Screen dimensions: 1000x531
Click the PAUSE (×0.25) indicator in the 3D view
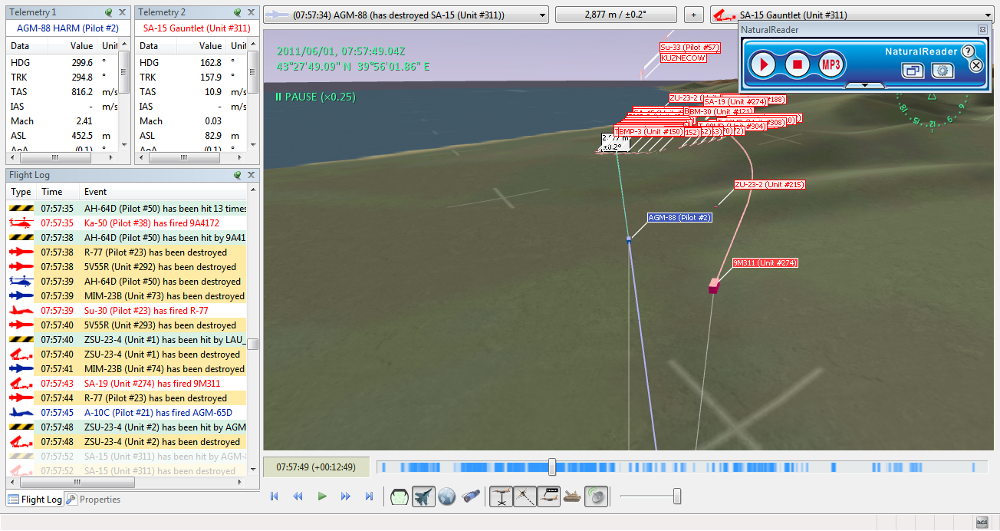(x=315, y=97)
